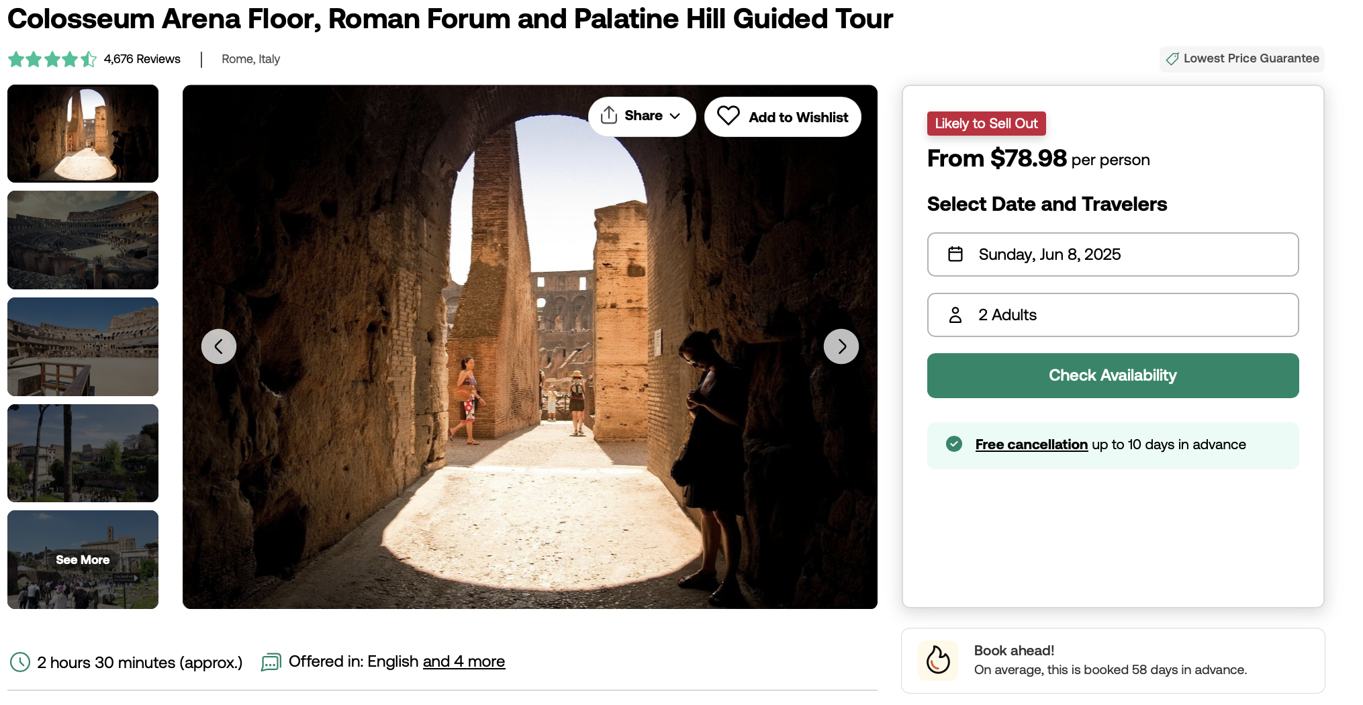Advance to next photo with right arrow
1363x705 pixels.
click(x=841, y=346)
